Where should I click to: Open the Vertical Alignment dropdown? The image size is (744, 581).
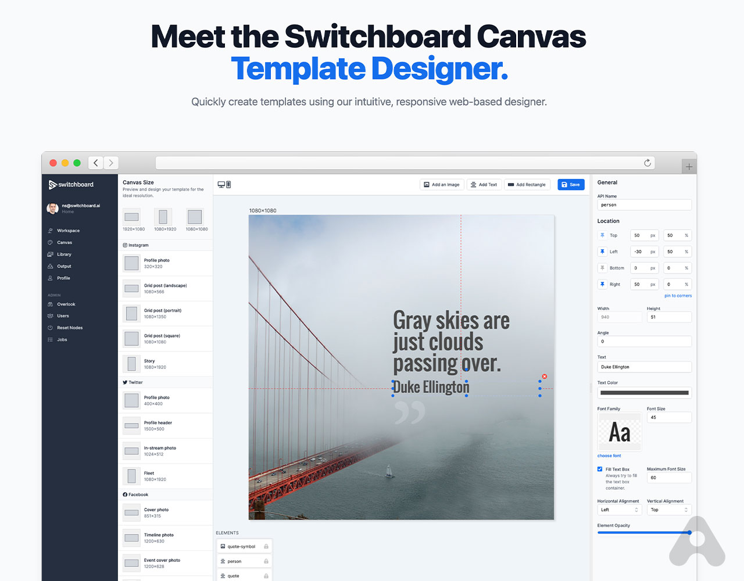click(669, 510)
